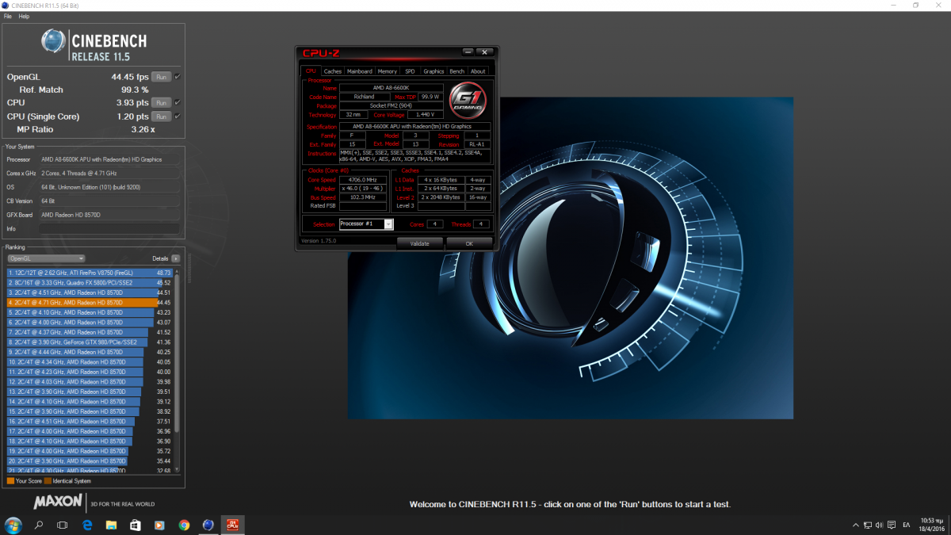
Task: Launch Microsoft Edge from the taskbar
Action: tap(87, 525)
